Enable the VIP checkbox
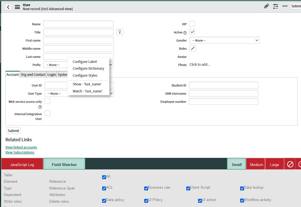Image resolution: width=301 pixels, height=207 pixels. (192, 24)
